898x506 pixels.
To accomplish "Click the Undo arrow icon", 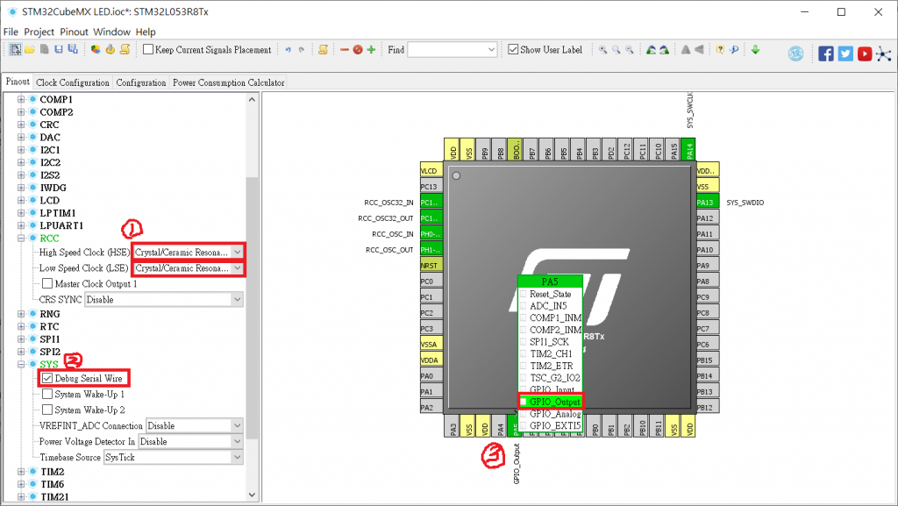I will click(288, 50).
